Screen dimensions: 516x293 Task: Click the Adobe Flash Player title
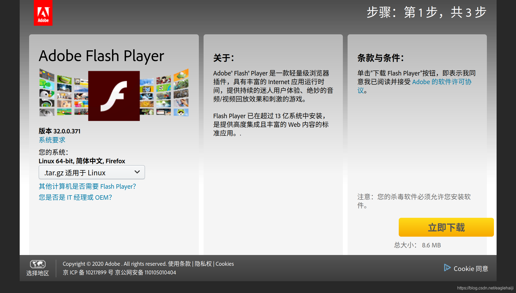point(102,56)
